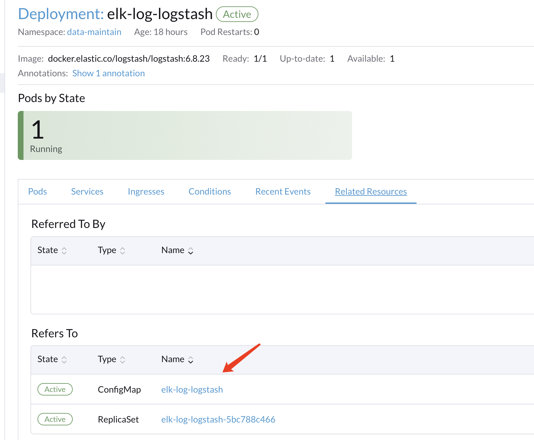Sort Refers To table by Name
Viewport: 534px width, 440px height.
coord(177,359)
